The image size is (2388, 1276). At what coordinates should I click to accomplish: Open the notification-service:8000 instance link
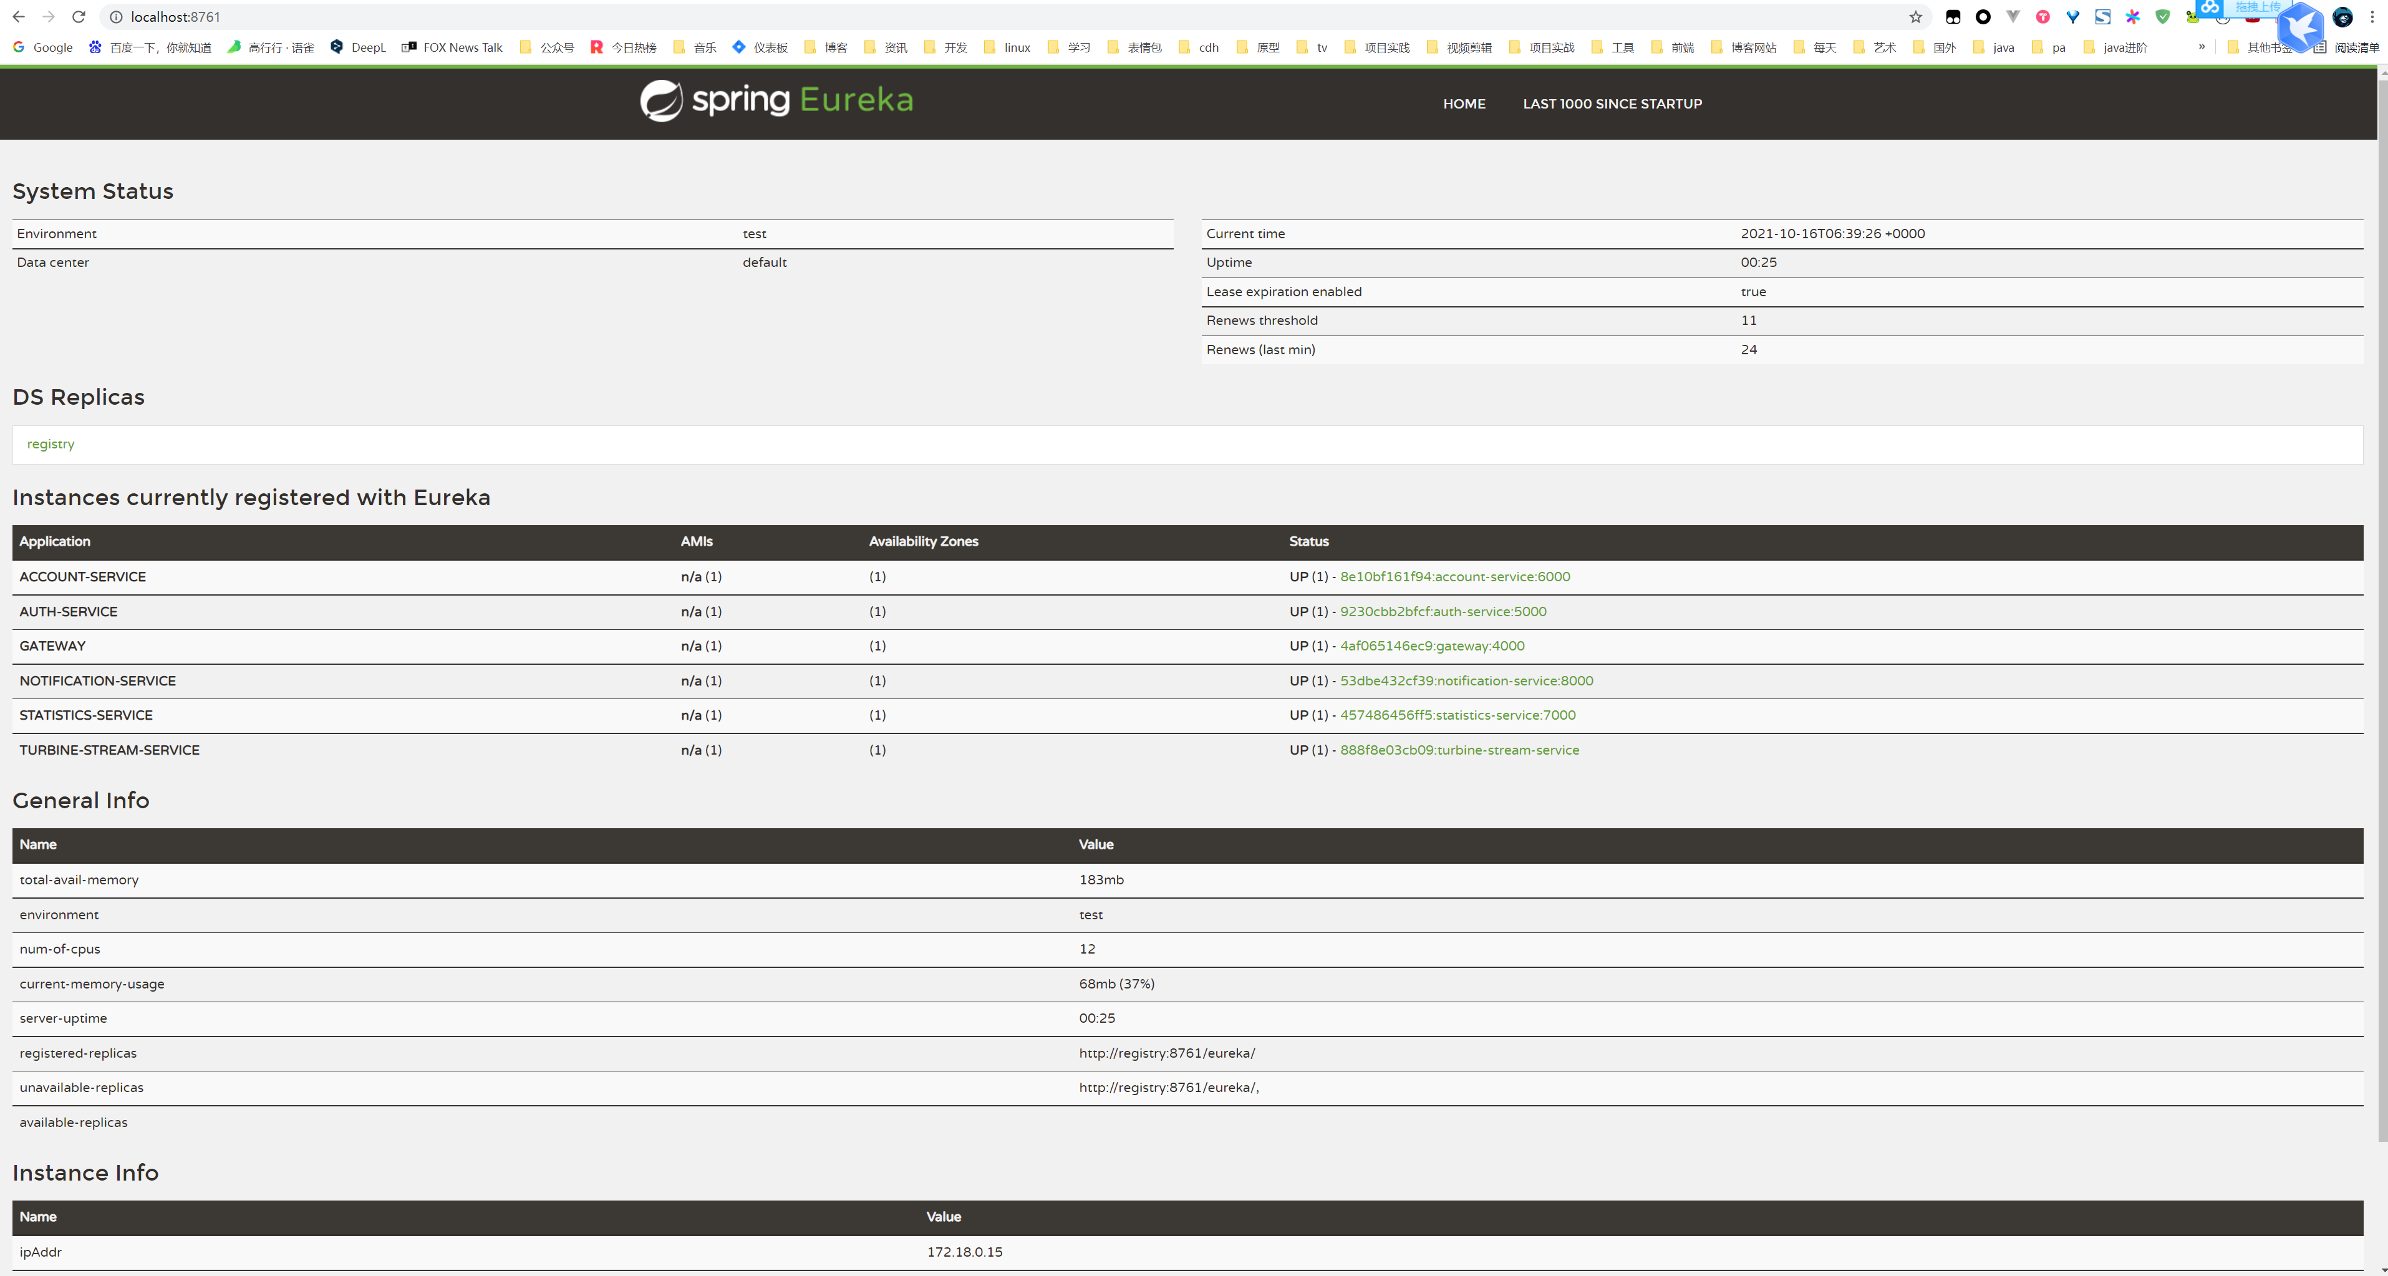(1466, 680)
